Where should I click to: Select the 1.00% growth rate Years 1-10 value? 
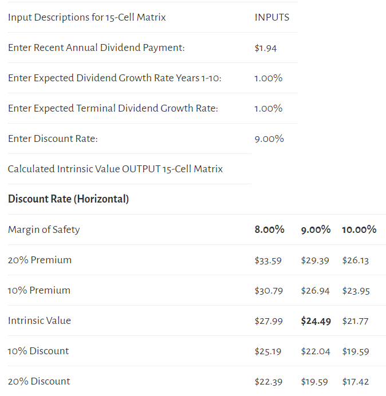click(268, 78)
